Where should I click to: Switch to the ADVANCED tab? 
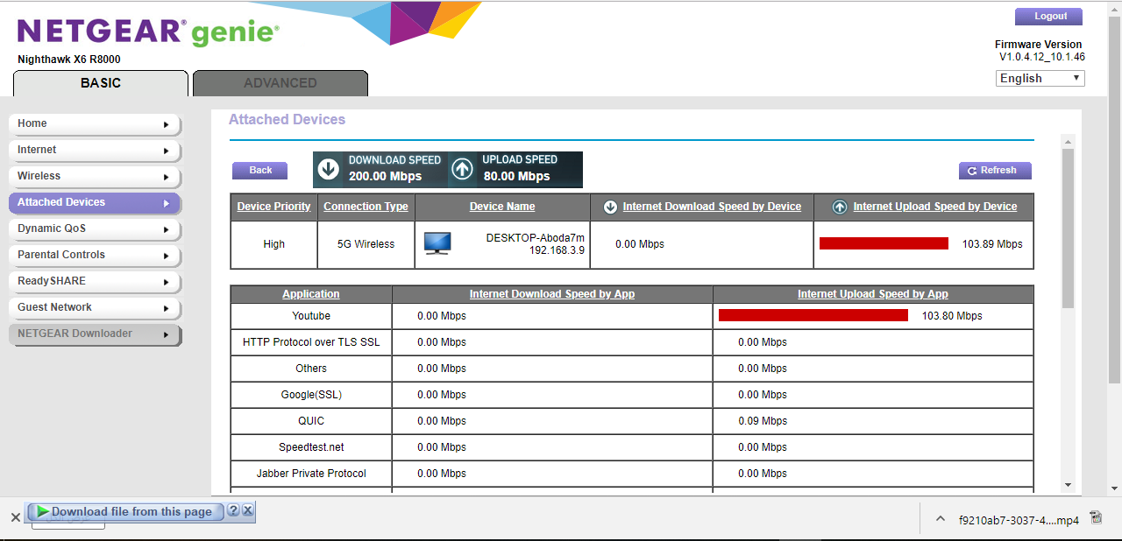click(280, 82)
